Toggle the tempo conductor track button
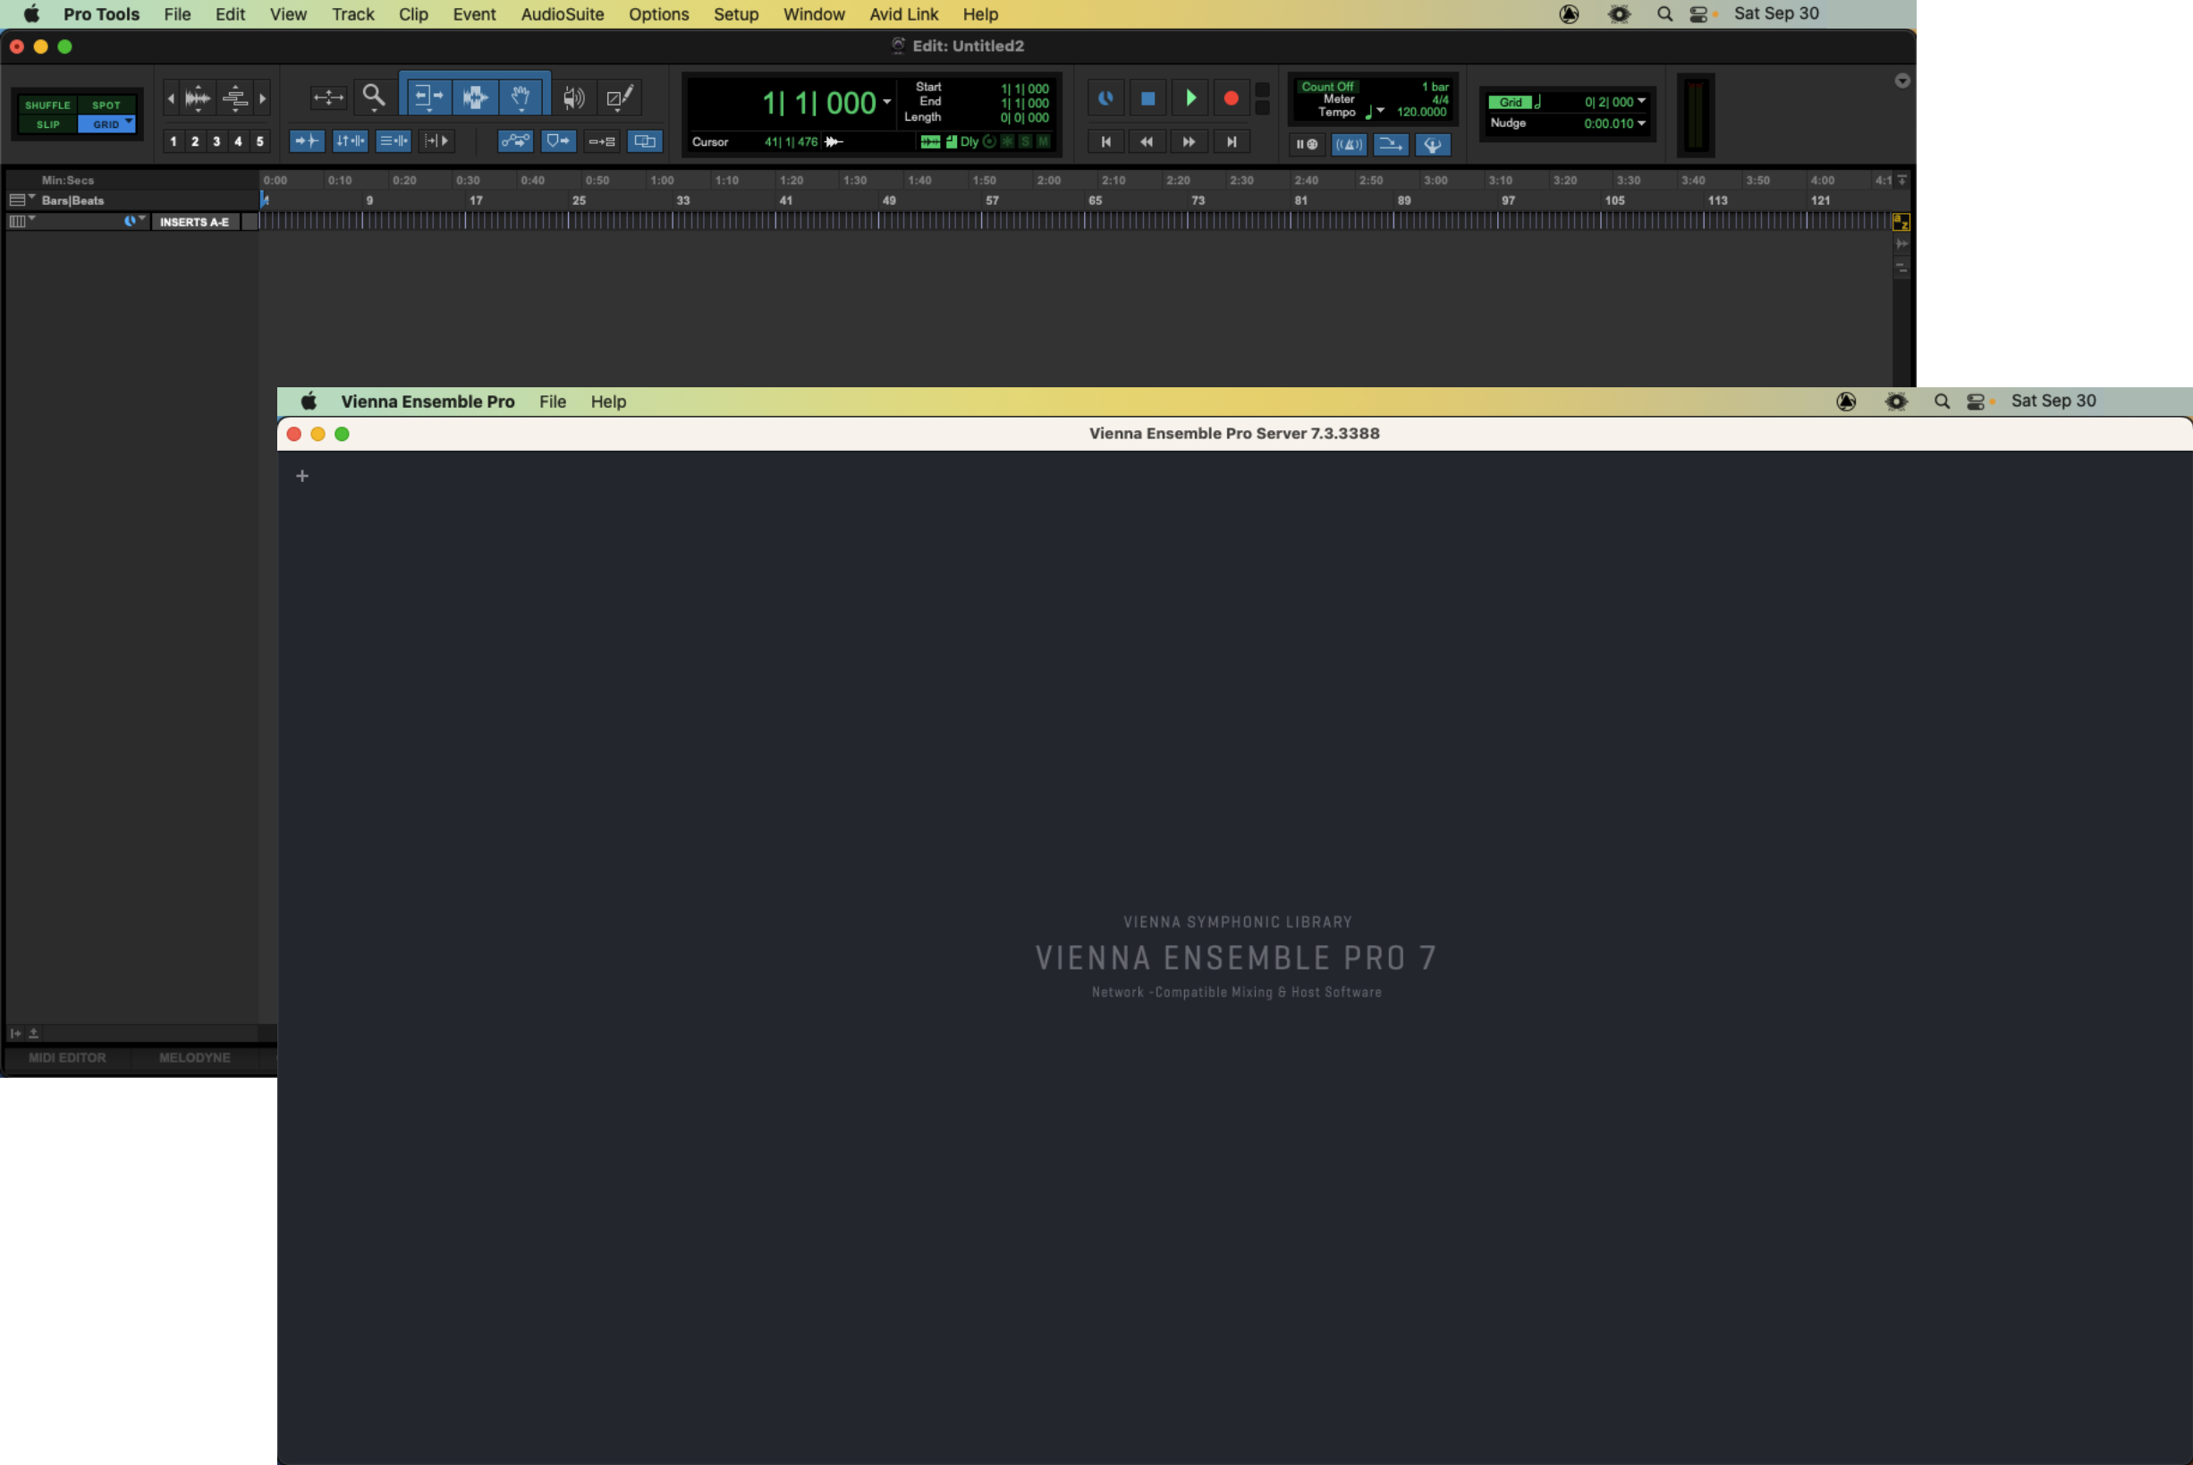Screen dimensions: 2193x1465 tap(1433, 145)
